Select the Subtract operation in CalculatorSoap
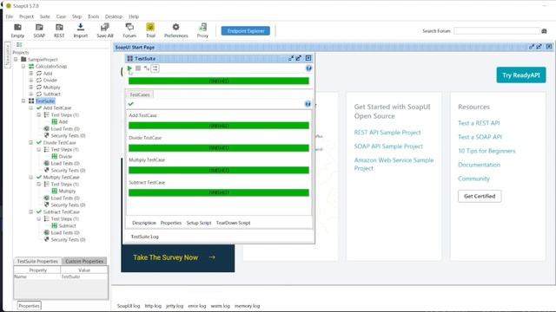This screenshot has width=556, height=312. (52, 94)
